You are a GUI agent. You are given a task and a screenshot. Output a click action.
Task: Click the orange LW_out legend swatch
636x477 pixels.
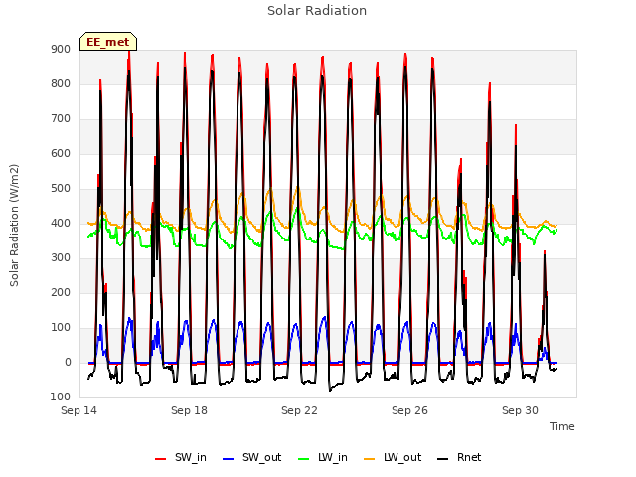point(370,459)
